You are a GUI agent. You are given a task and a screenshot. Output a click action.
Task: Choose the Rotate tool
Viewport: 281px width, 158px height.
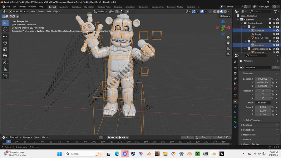coord(5,43)
